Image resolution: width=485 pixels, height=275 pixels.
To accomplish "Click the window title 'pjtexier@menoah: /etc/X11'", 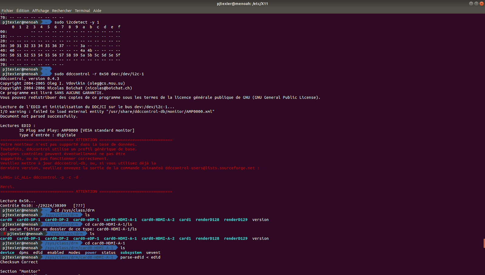I will point(242,4).
